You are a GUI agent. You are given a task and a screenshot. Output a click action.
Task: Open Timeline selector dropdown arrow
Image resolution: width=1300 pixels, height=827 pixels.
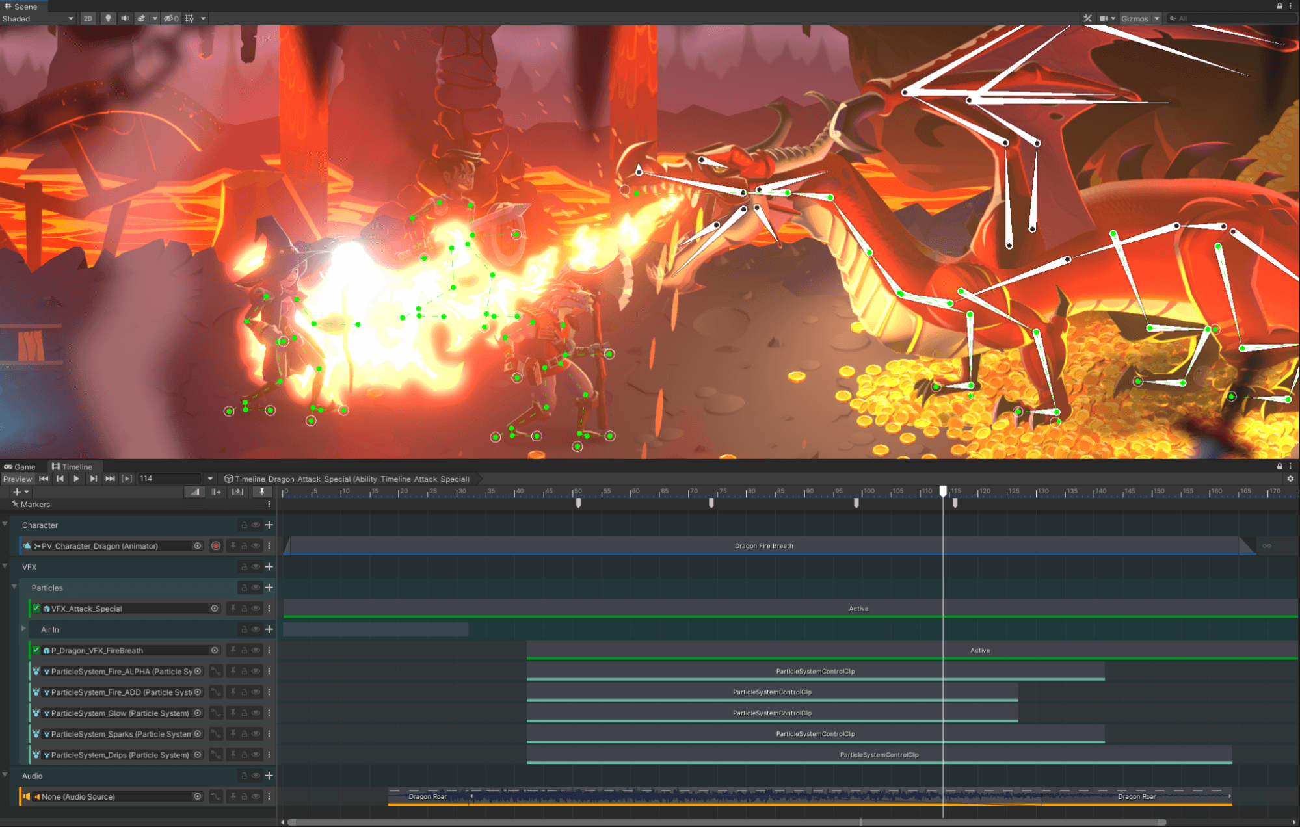coord(210,479)
